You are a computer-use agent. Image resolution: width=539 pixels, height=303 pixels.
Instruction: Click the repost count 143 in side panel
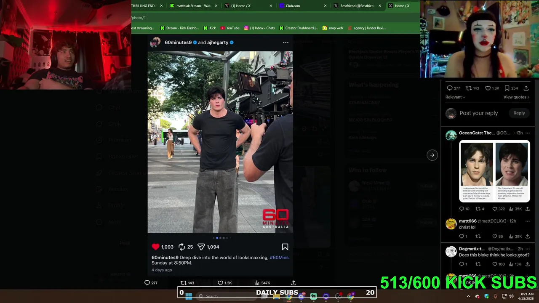pyautogui.click(x=472, y=88)
